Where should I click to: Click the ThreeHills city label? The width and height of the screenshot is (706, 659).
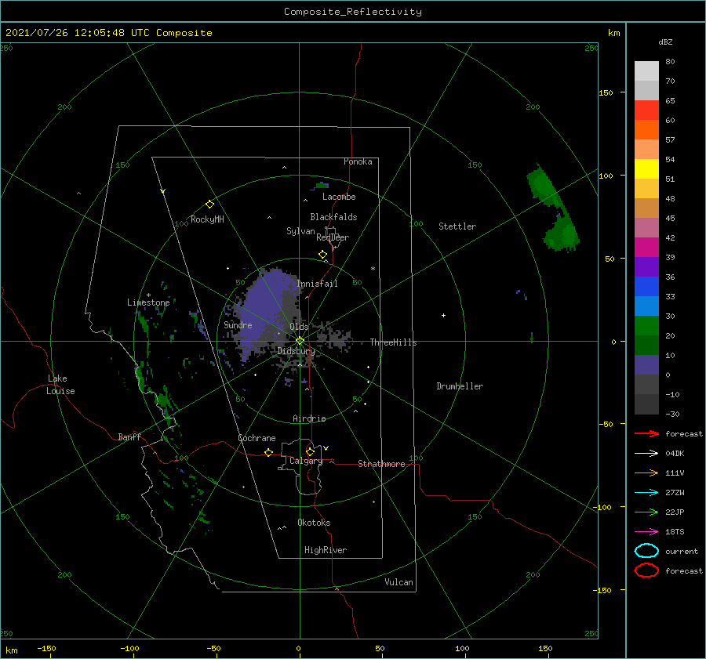[393, 342]
